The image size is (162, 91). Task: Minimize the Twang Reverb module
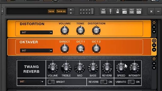pos(154,63)
